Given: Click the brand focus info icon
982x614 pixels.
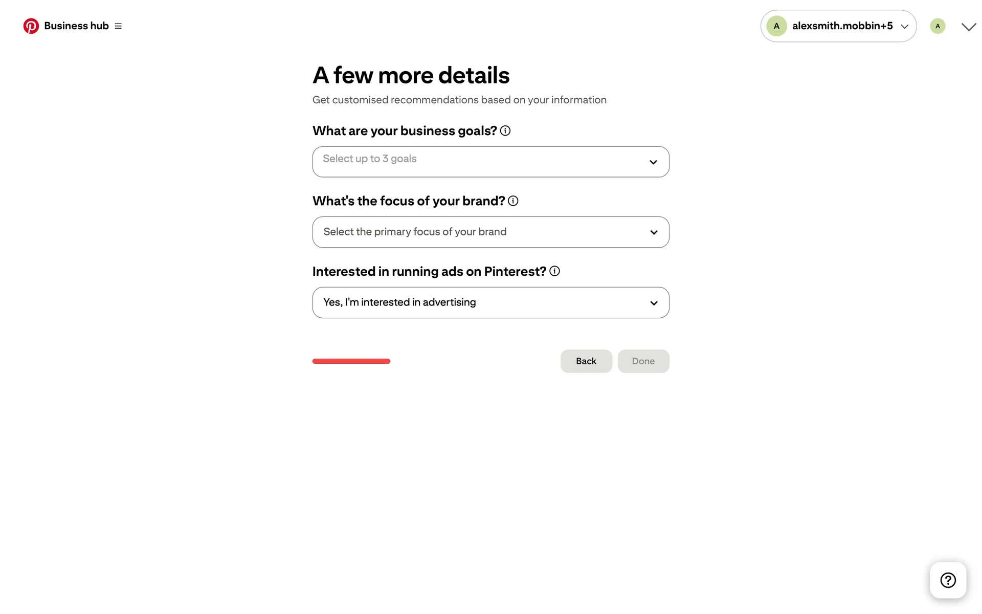Looking at the screenshot, I should (x=513, y=201).
